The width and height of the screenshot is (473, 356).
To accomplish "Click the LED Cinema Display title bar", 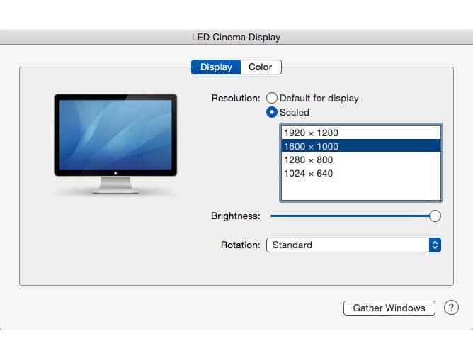I will pos(236,37).
